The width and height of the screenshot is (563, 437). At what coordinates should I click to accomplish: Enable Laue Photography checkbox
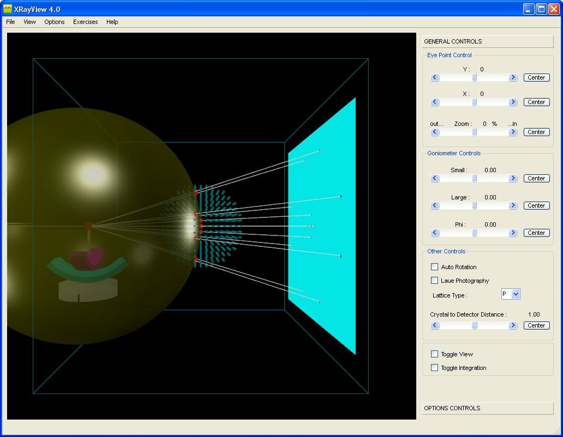click(434, 280)
